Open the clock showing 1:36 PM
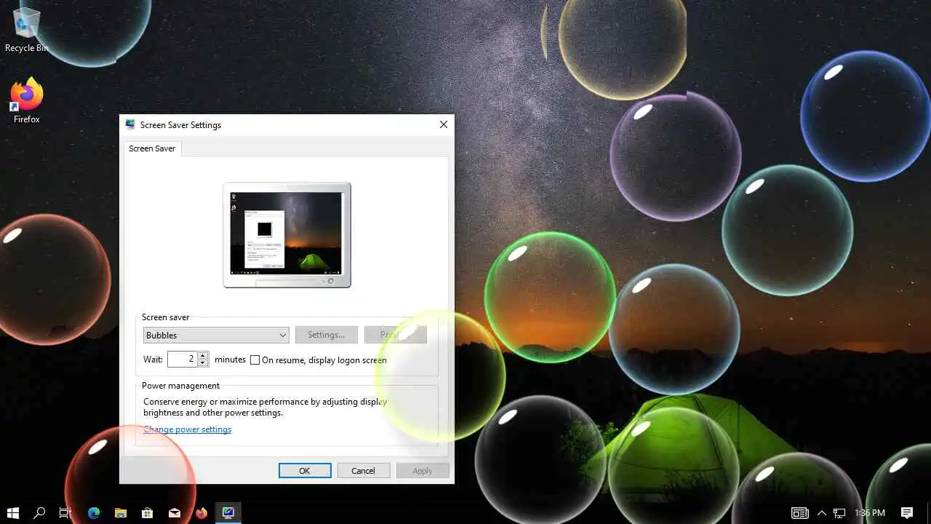This screenshot has width=931, height=524. coord(870,512)
